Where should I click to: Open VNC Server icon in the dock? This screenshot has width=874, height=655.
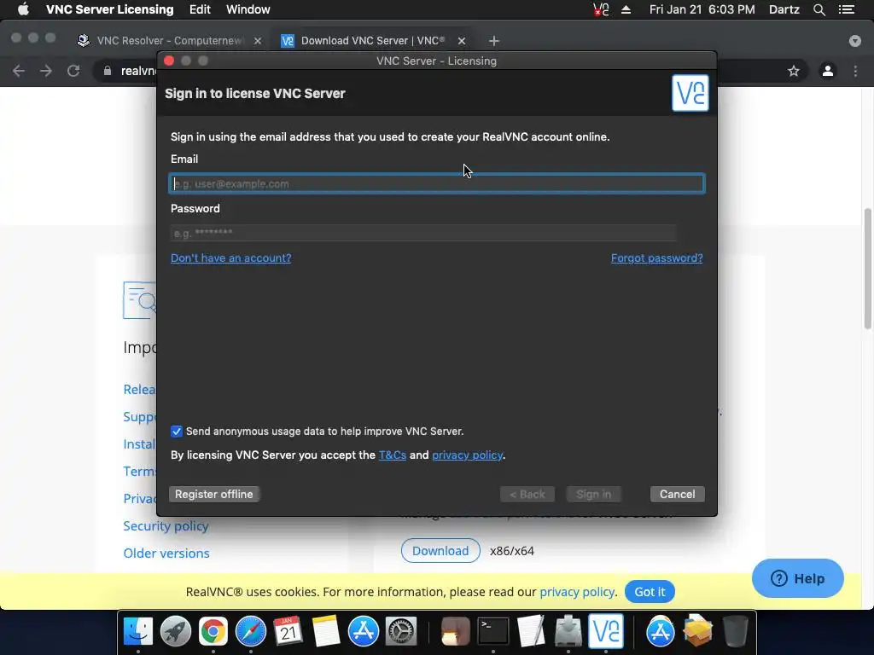coord(606,632)
